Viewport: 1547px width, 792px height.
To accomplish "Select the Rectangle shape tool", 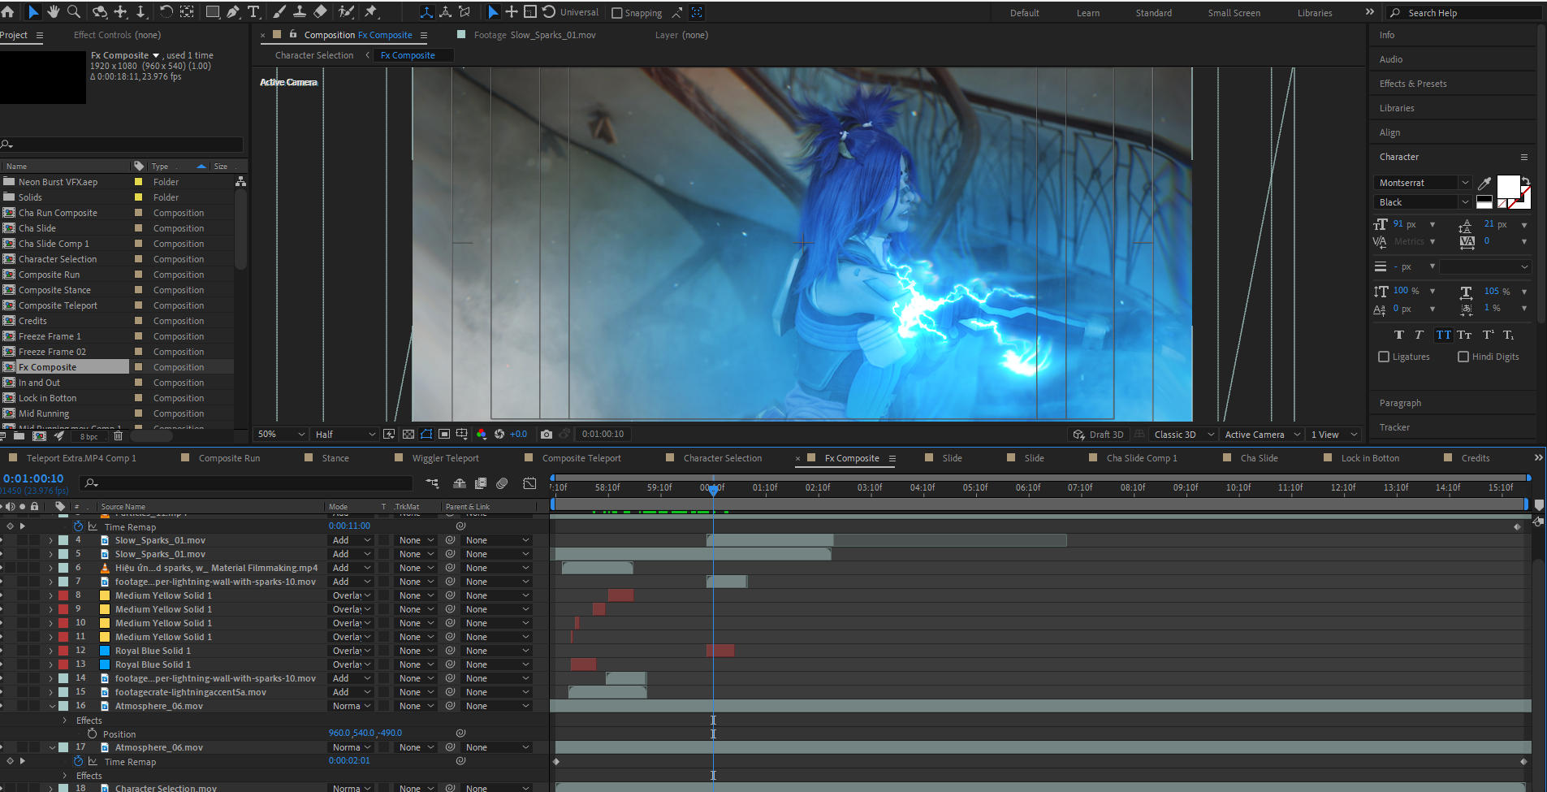I will pyautogui.click(x=213, y=12).
